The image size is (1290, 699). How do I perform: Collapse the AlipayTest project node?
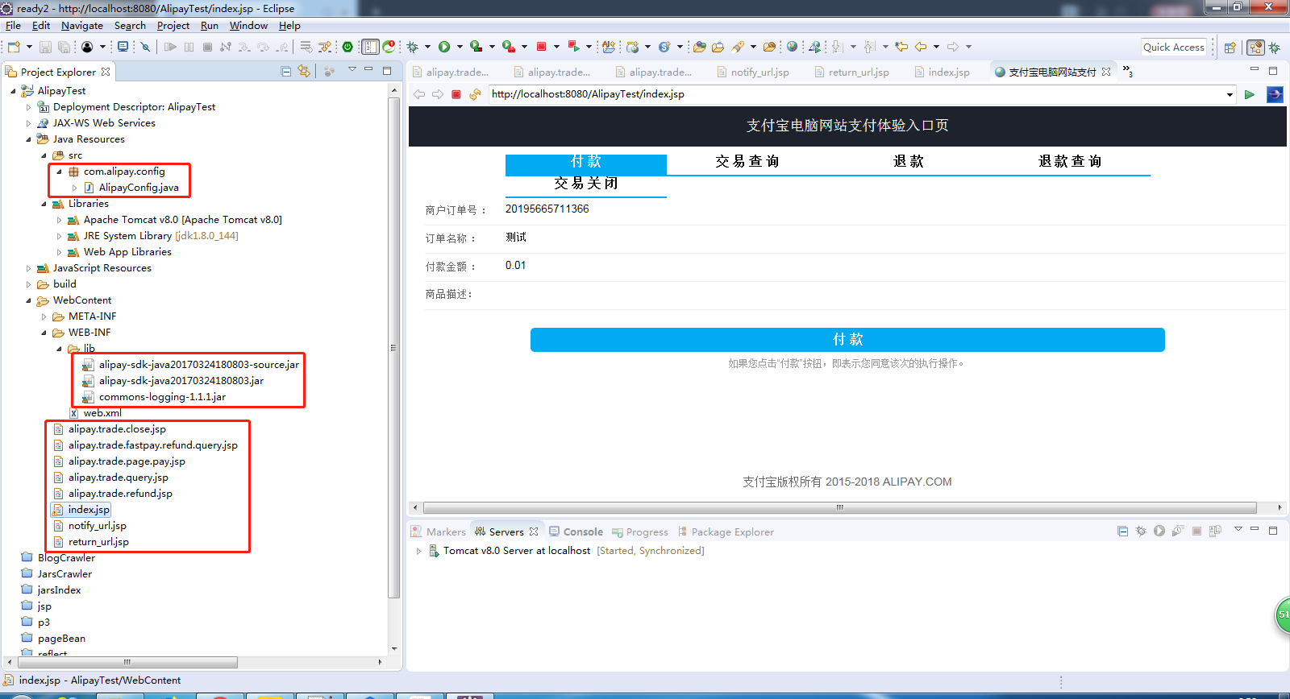(13, 91)
